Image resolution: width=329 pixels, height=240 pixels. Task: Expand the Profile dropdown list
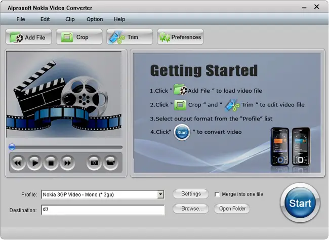coord(161,194)
